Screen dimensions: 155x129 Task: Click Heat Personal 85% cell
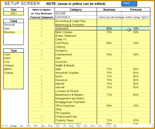point(136,69)
